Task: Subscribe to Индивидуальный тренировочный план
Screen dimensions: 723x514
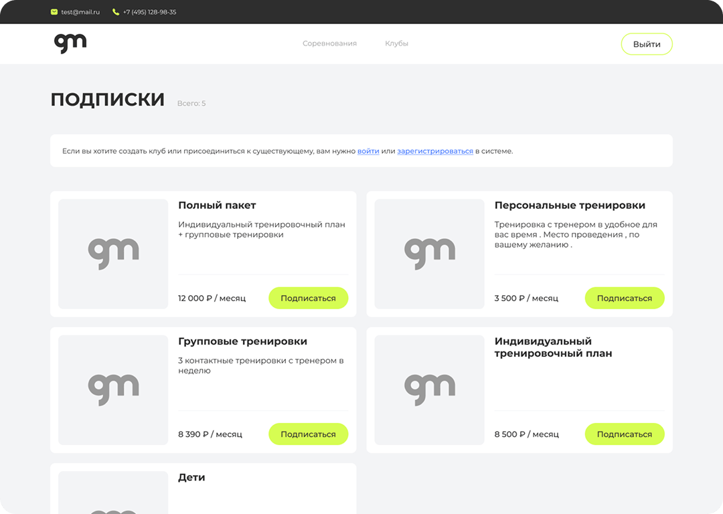Action: click(624, 434)
